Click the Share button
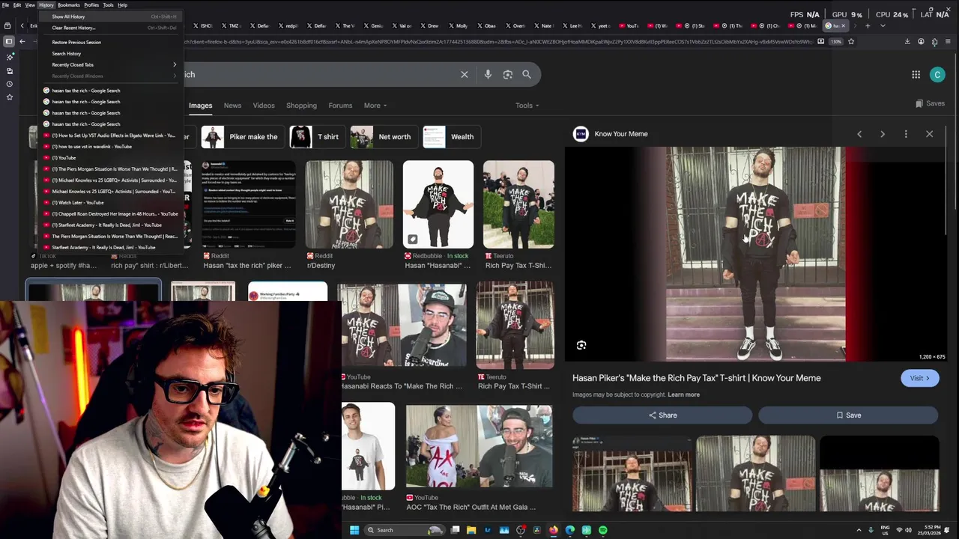The image size is (959, 539). click(x=662, y=415)
